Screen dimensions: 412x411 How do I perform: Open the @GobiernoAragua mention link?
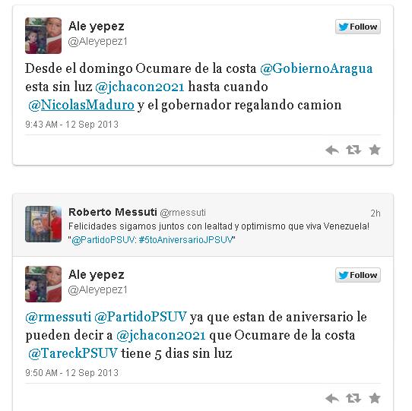tap(316, 69)
